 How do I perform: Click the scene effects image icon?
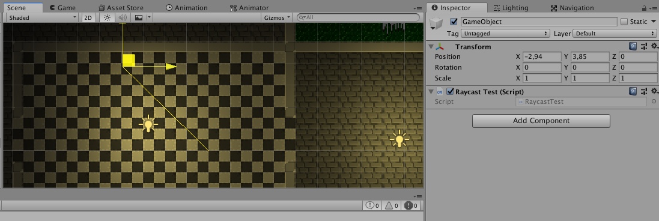pos(139,17)
